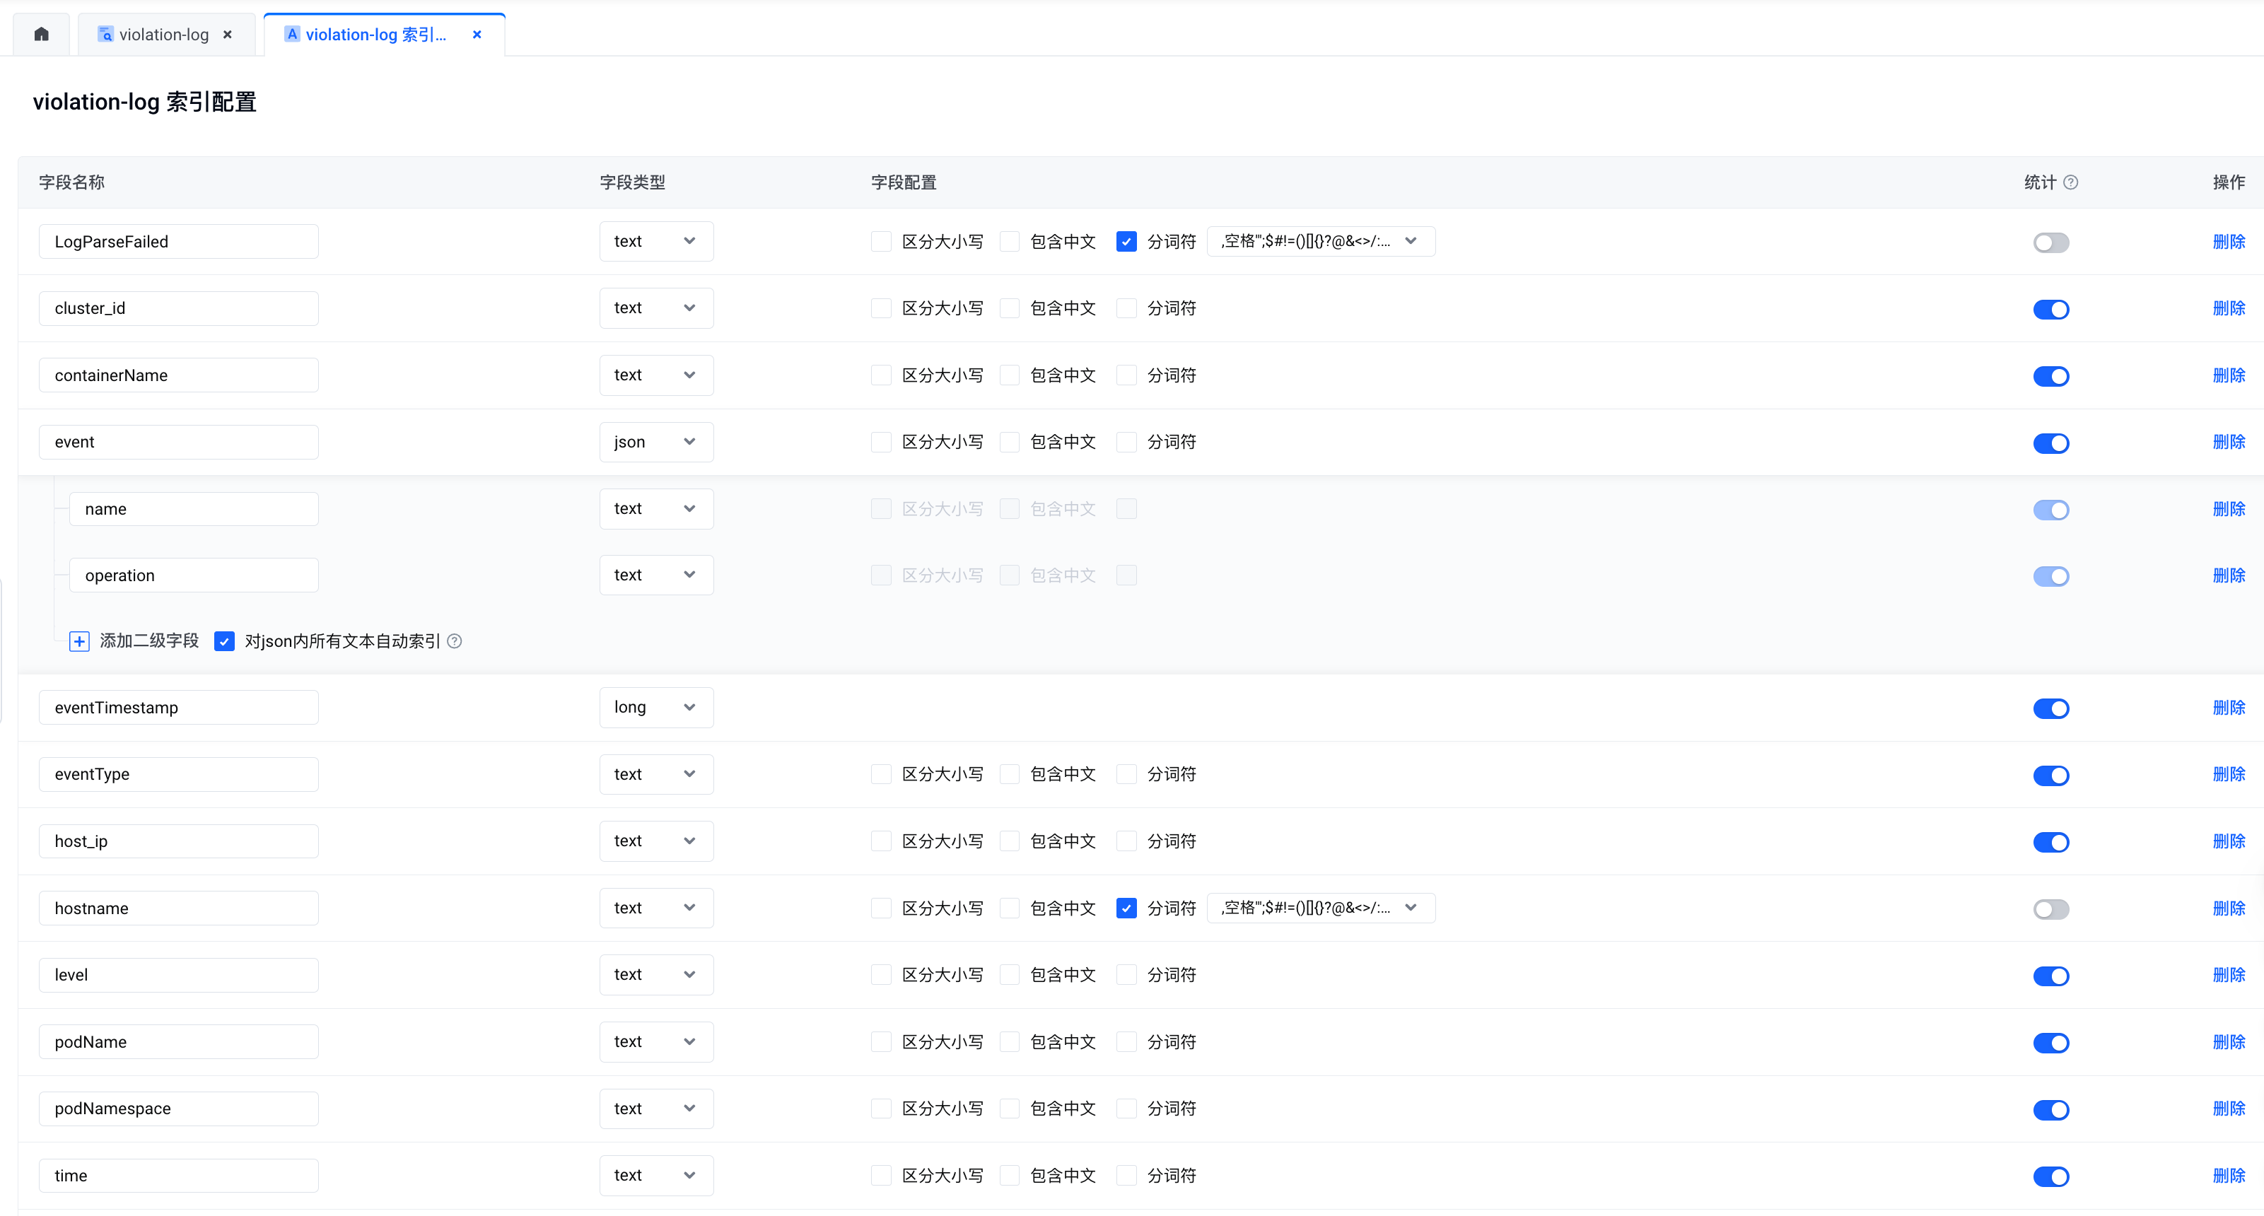
Task: Close the violation-log 索引 tab
Action: pyautogui.click(x=477, y=34)
